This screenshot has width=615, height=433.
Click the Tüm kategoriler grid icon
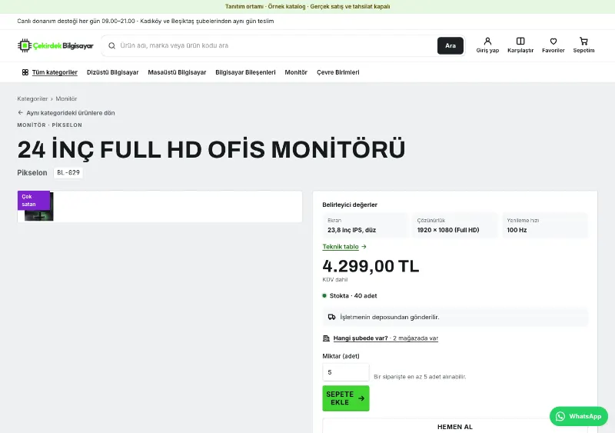[25, 72]
